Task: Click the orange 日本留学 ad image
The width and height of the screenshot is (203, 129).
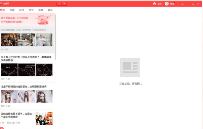Action: tap(44, 118)
